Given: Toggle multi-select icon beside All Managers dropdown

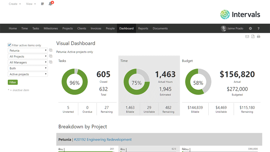Looking at the screenshot, I should coord(51,62).
